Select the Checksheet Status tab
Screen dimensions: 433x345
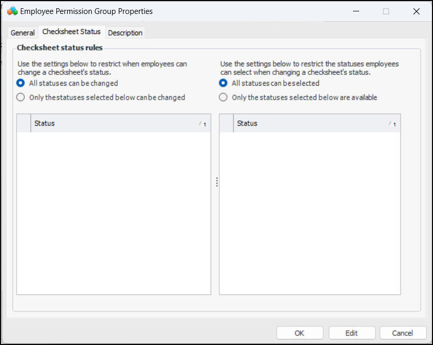[71, 32]
